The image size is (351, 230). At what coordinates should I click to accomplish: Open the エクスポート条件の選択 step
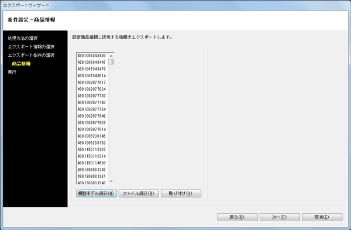click(31, 56)
